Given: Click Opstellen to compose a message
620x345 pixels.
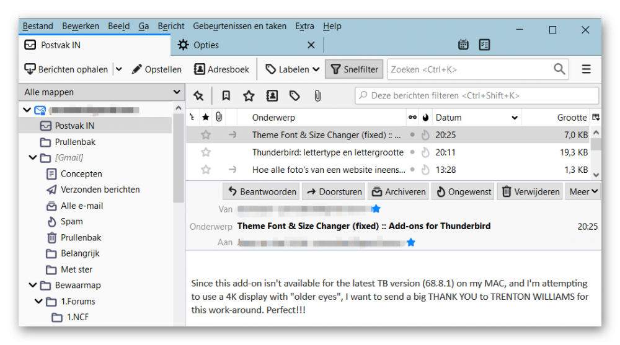Looking at the screenshot, I should [157, 69].
